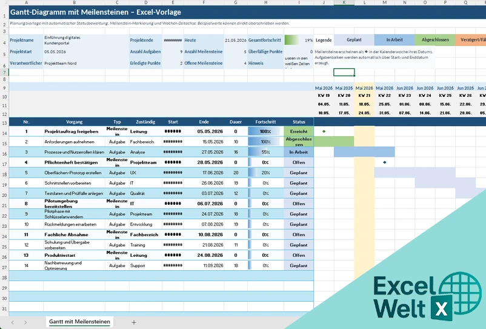This screenshot has height=329, width=486.
Task: Select the end date '11.09.2026'
Action: [x=204, y=265]
